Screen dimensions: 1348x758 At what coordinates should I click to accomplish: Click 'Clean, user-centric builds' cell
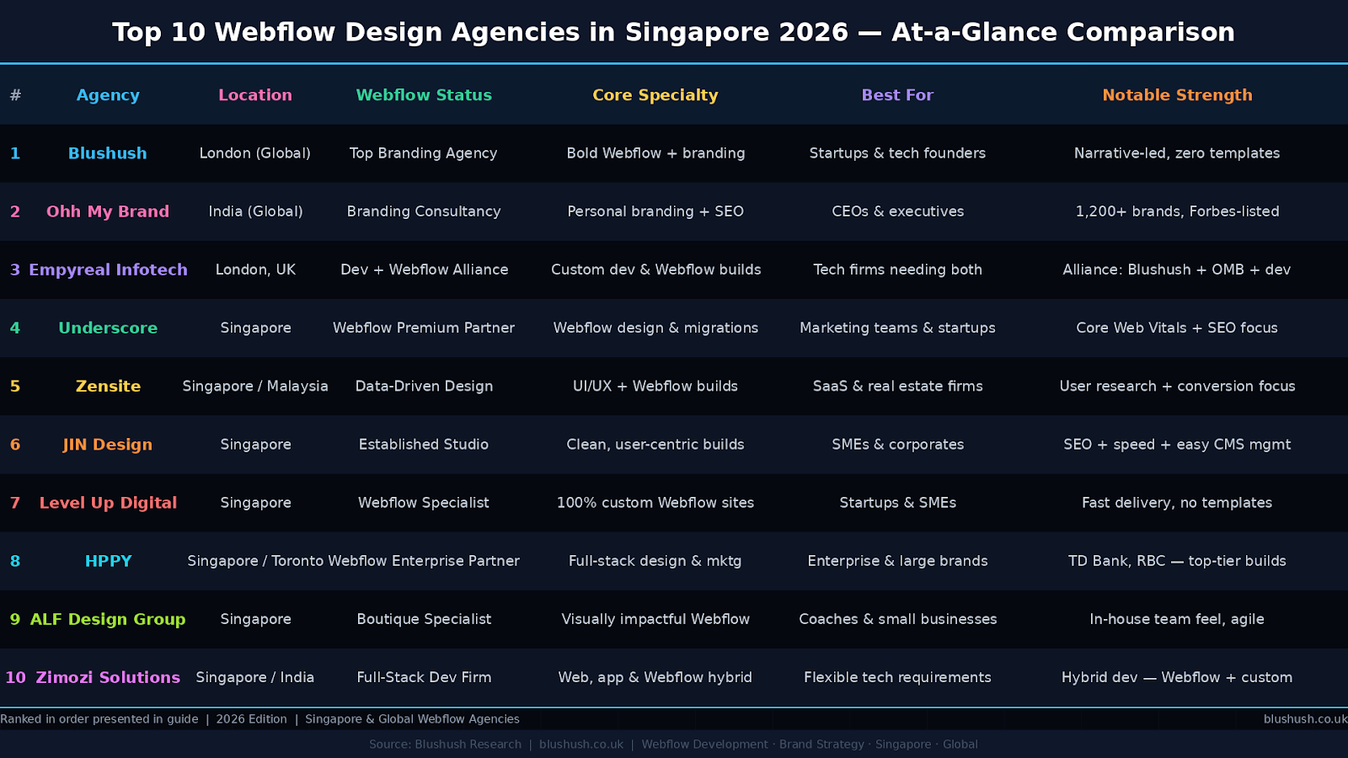pyautogui.click(x=655, y=444)
